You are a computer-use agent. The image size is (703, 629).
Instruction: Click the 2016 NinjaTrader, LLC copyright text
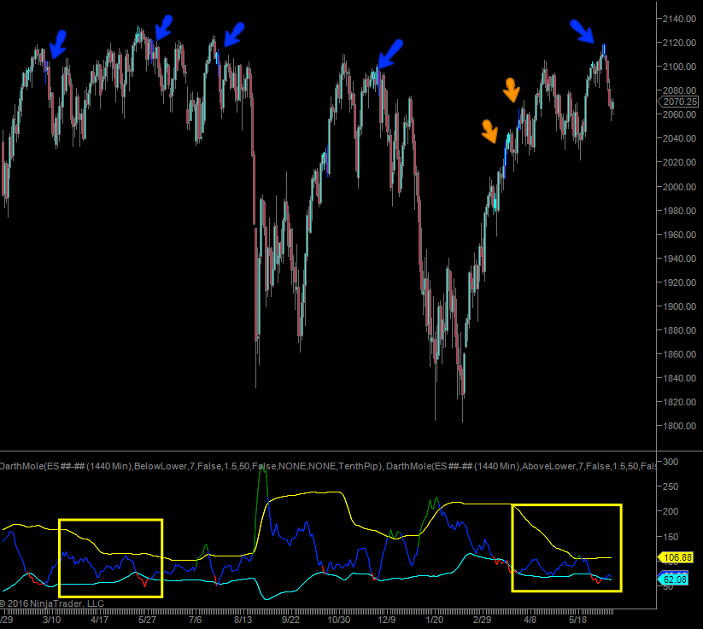pyautogui.click(x=52, y=603)
